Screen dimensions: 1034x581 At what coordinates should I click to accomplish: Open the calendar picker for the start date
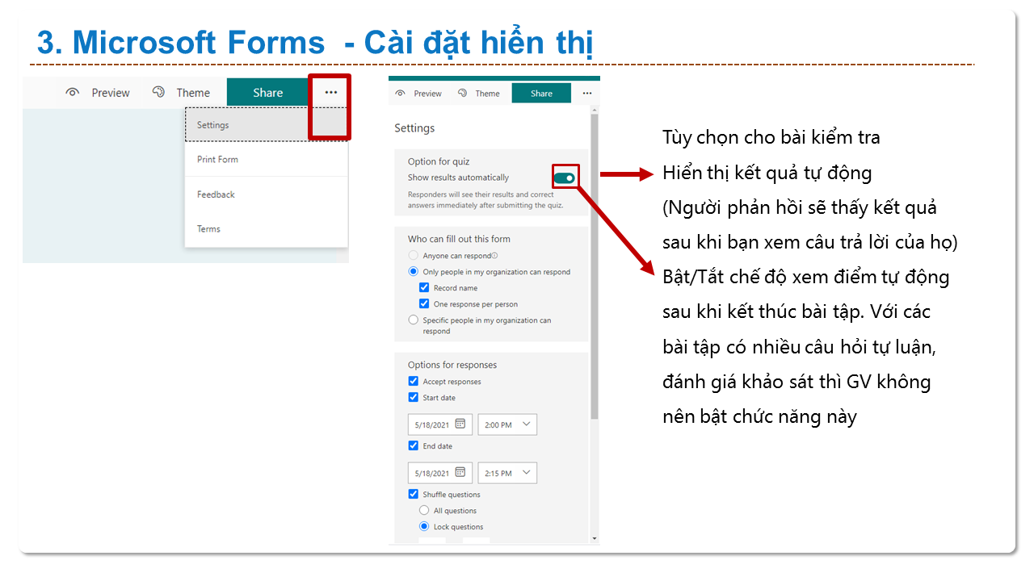tap(460, 424)
